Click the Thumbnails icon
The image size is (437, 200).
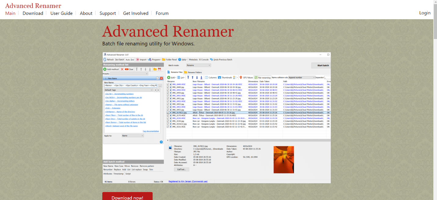[220, 77]
